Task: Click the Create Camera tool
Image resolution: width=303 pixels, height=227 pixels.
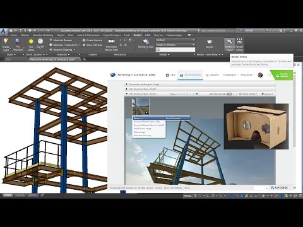Action: (92, 40)
